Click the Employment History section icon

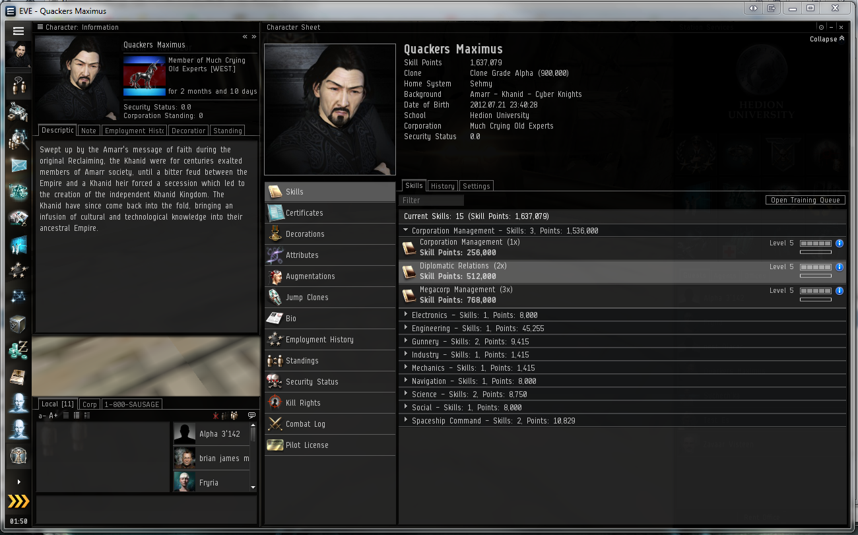[x=275, y=339]
